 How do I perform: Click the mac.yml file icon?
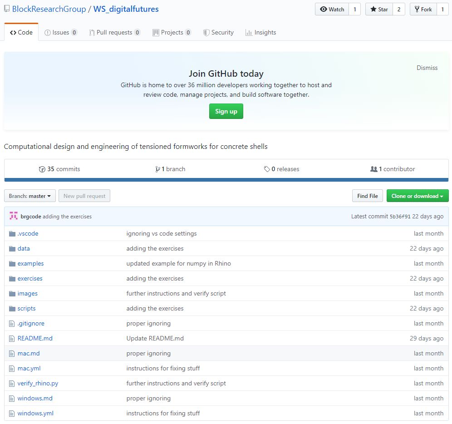pyautogui.click(x=11, y=369)
